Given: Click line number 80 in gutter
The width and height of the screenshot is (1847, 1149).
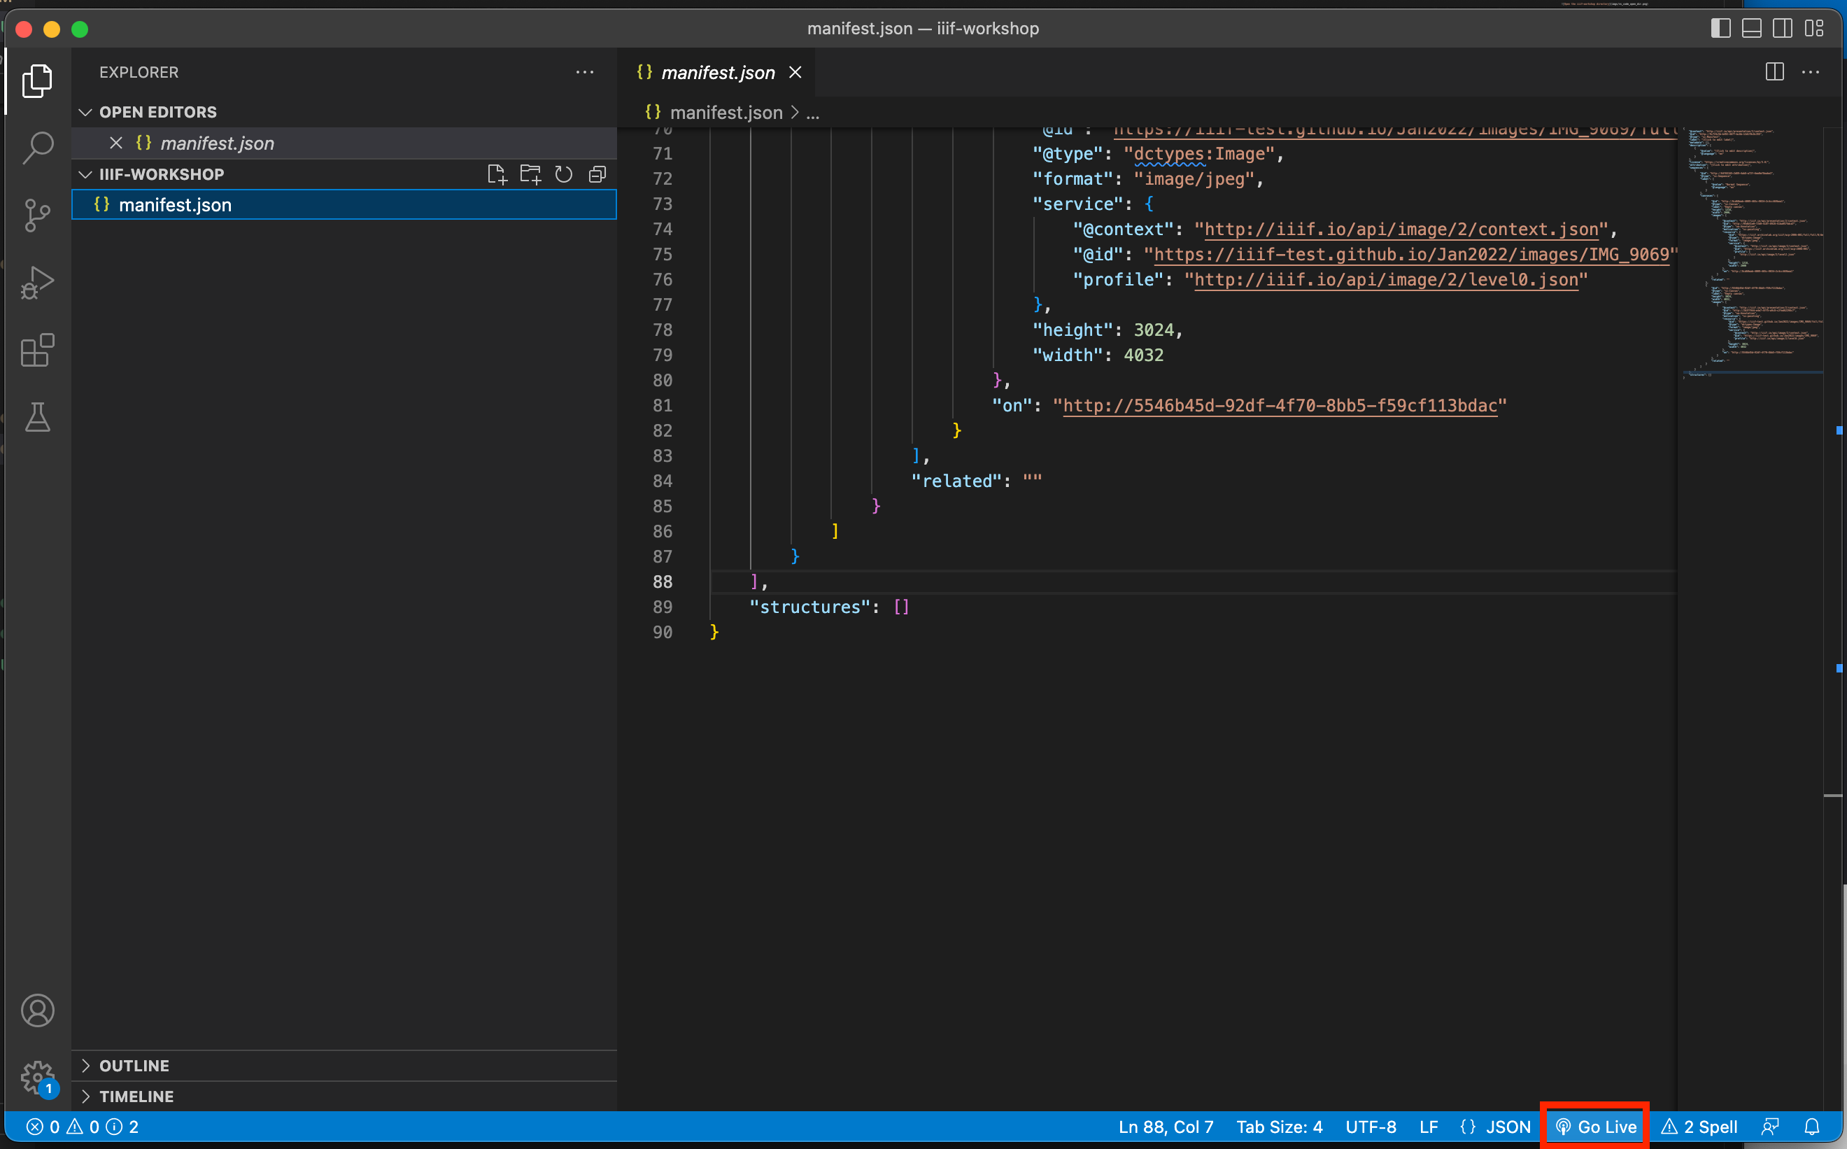Looking at the screenshot, I should (x=663, y=381).
